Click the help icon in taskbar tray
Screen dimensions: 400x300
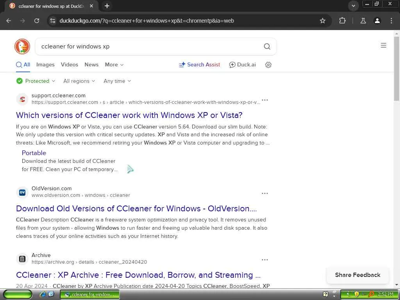(325, 295)
